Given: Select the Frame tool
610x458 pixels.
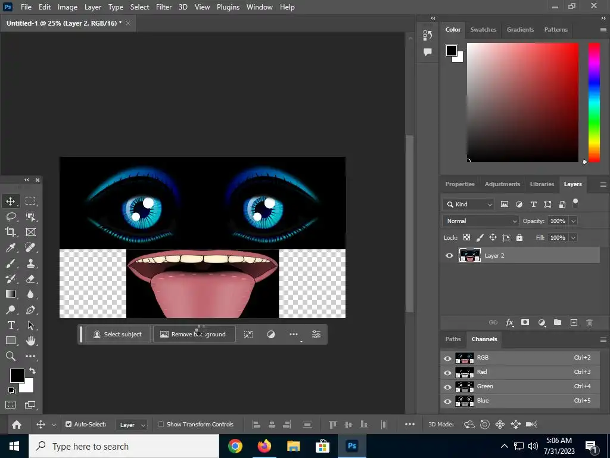Looking at the screenshot, I should [30, 232].
